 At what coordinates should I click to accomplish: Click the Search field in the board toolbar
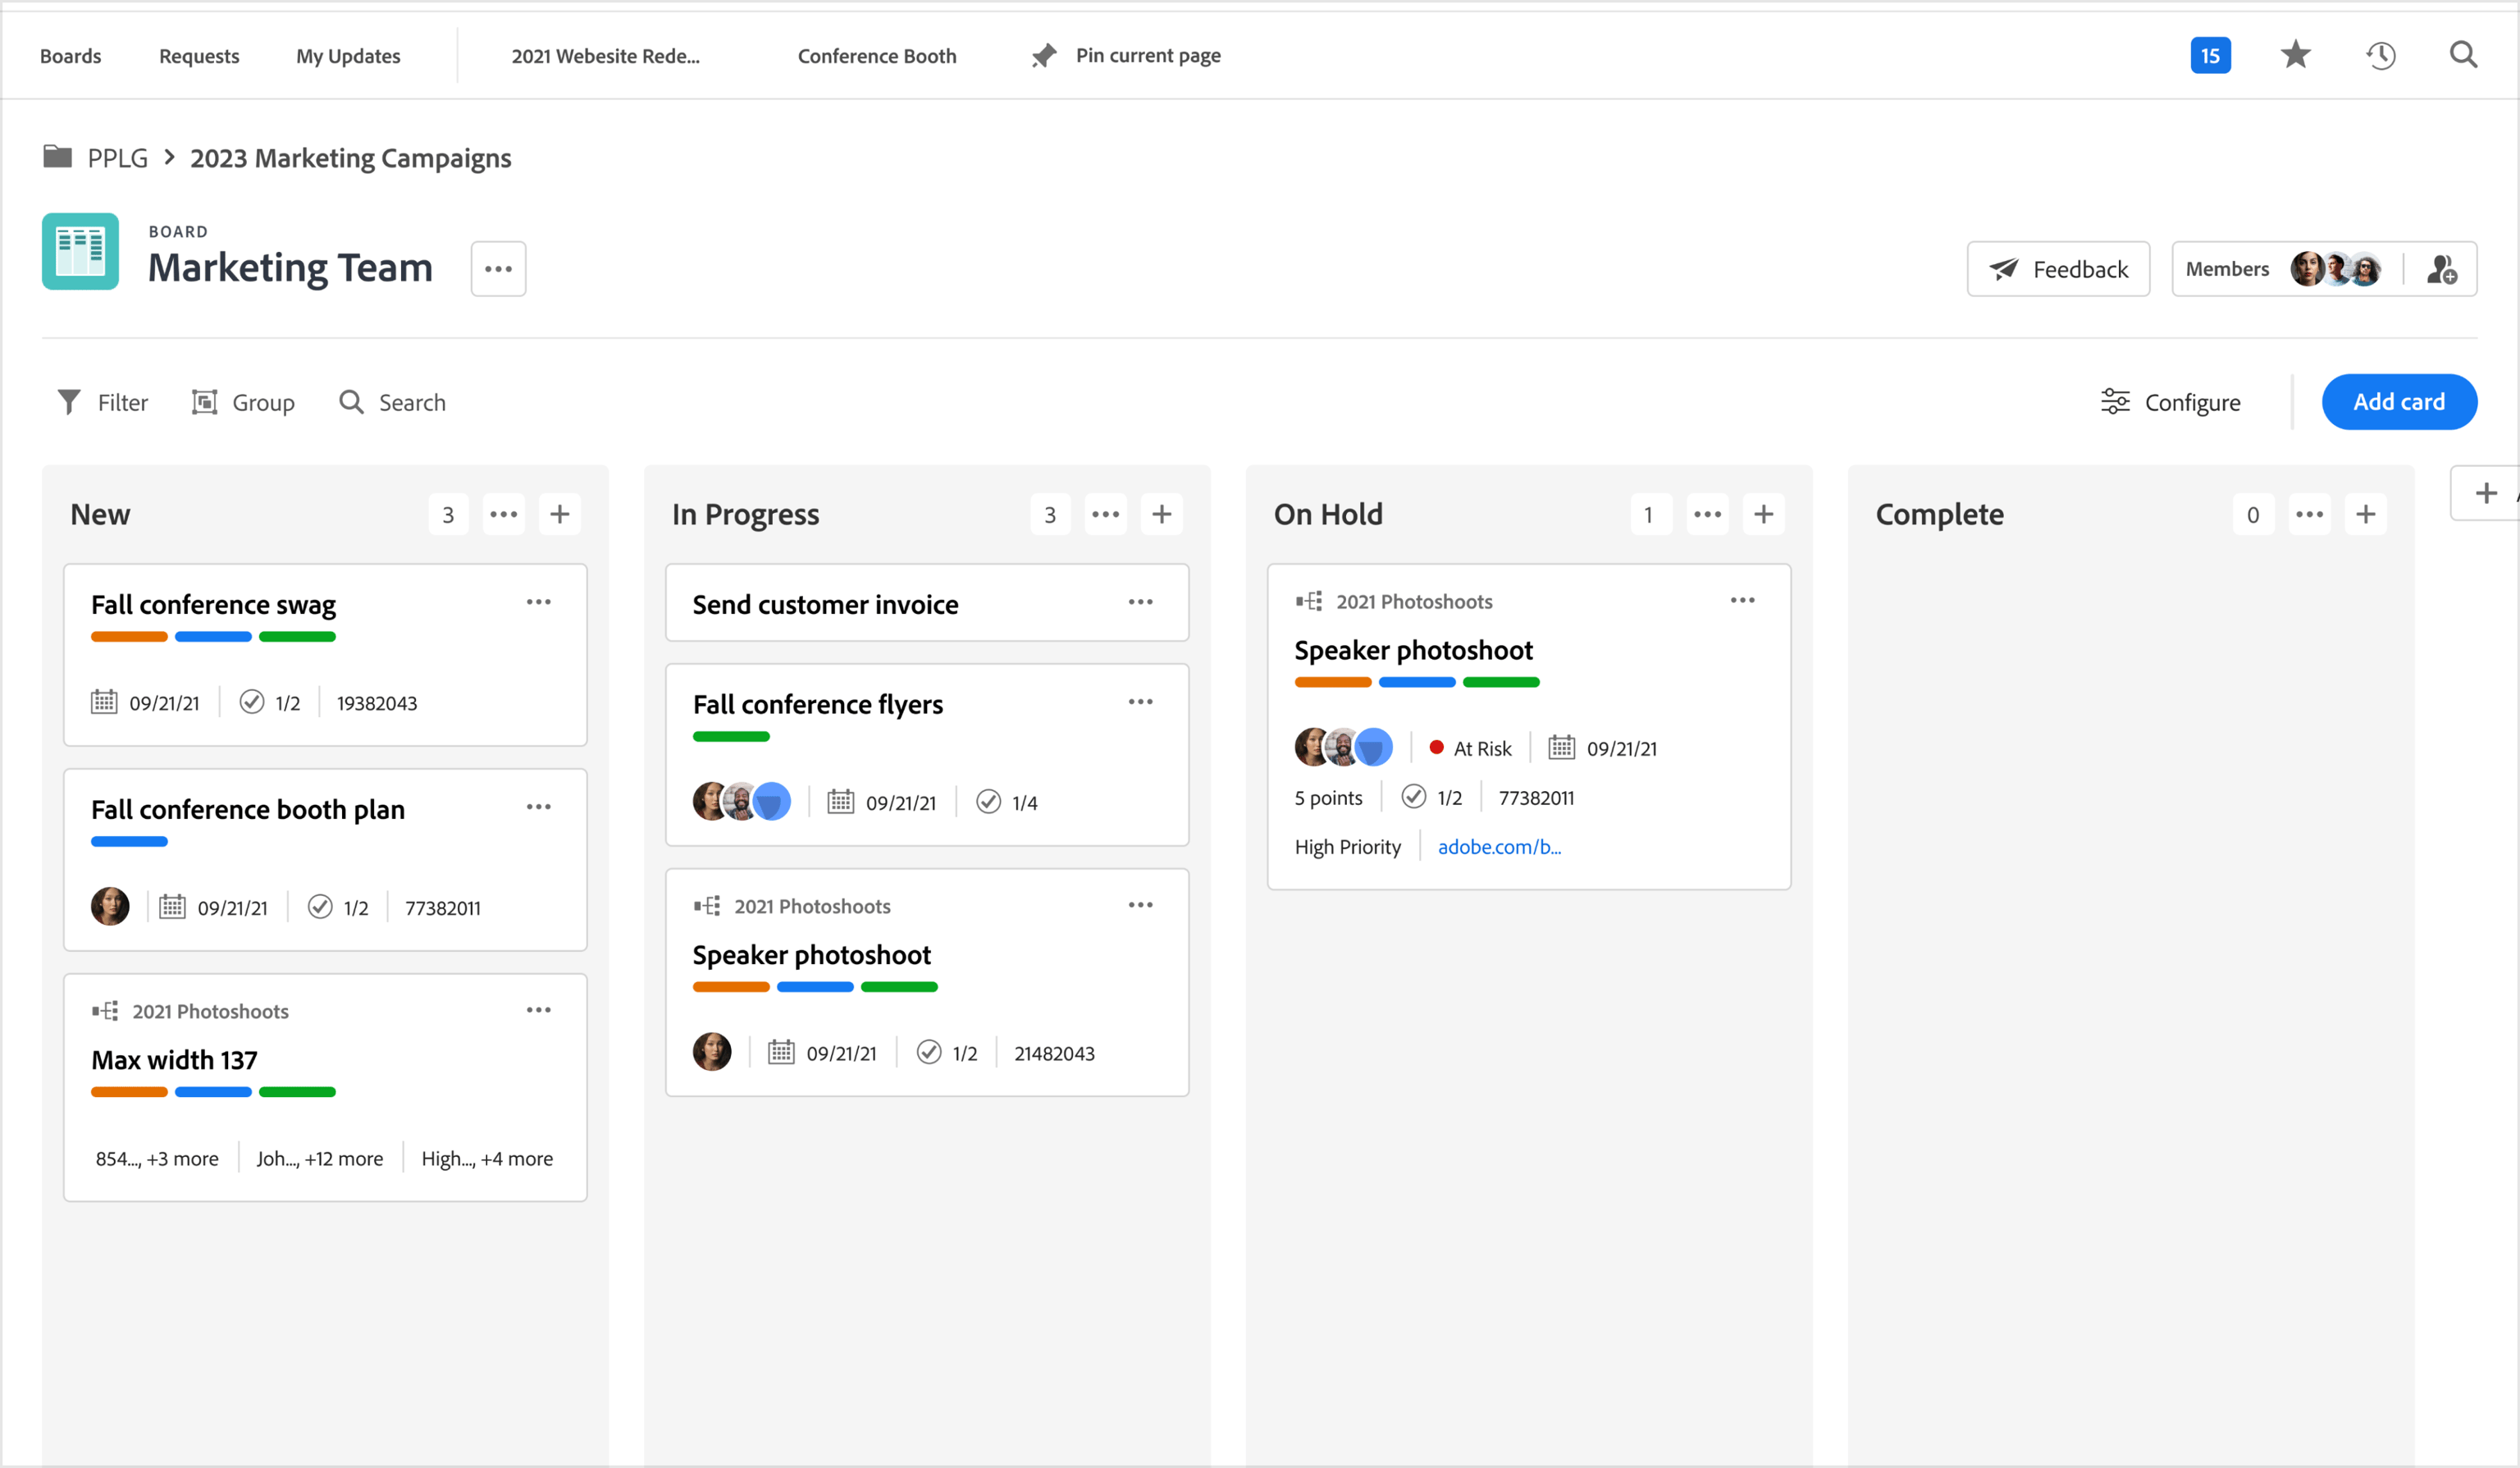393,402
